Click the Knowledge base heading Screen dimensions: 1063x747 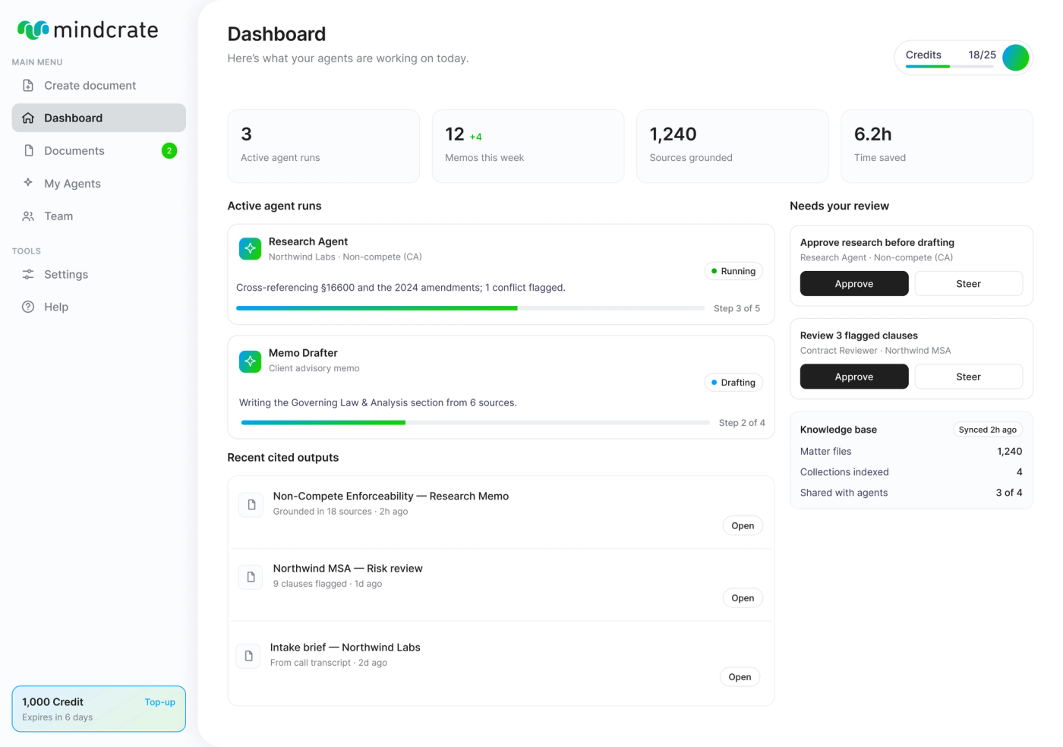[x=838, y=430]
